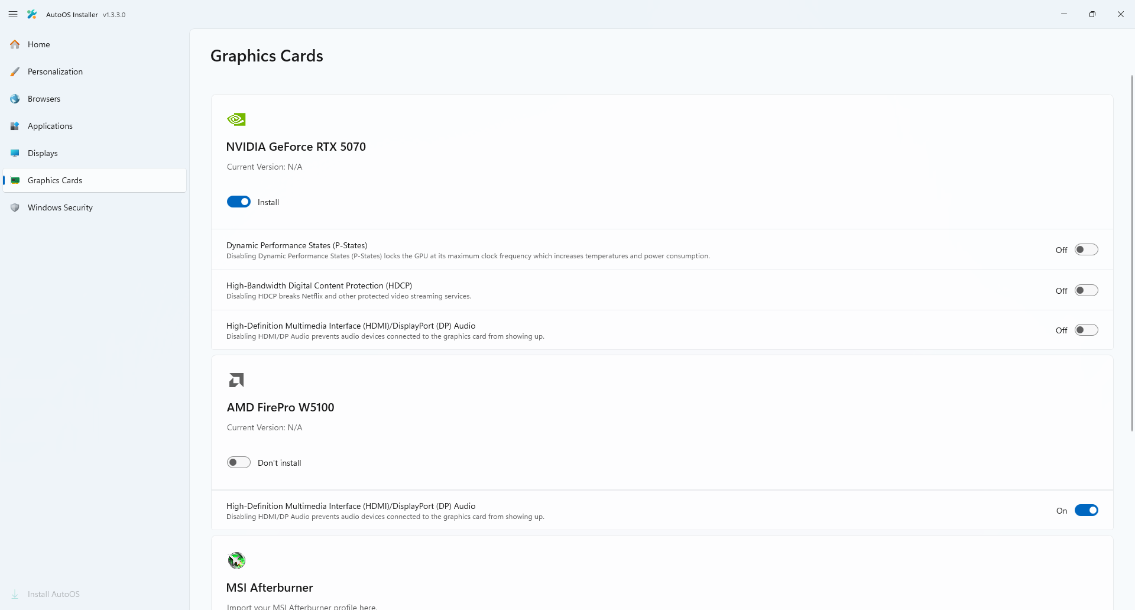Enable the HDCP toggle
1135x610 pixels.
(x=1086, y=290)
